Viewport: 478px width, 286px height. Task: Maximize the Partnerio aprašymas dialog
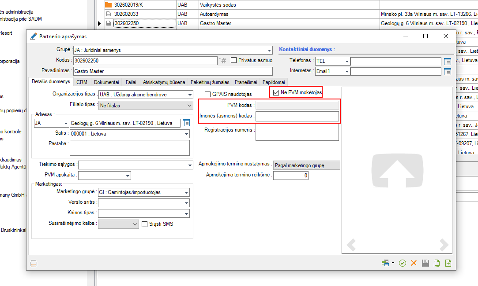pos(425,36)
